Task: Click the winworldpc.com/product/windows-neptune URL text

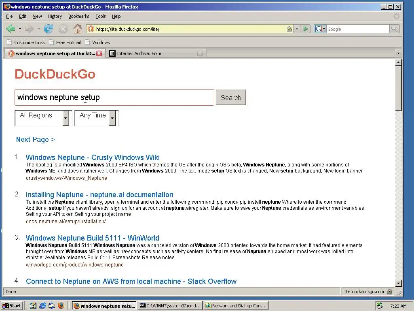Action: 75,265
